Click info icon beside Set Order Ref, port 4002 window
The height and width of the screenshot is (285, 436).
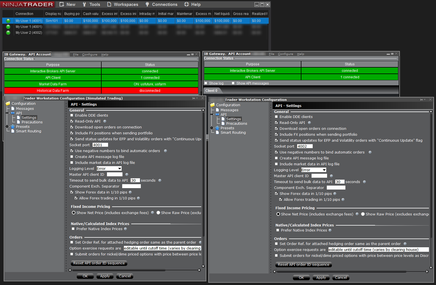tap(405, 244)
